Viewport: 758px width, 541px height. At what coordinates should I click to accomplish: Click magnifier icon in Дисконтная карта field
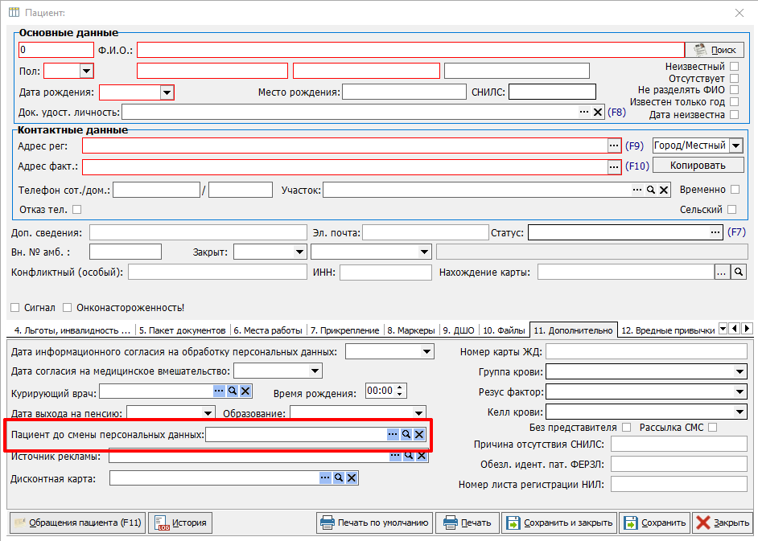[339, 478]
